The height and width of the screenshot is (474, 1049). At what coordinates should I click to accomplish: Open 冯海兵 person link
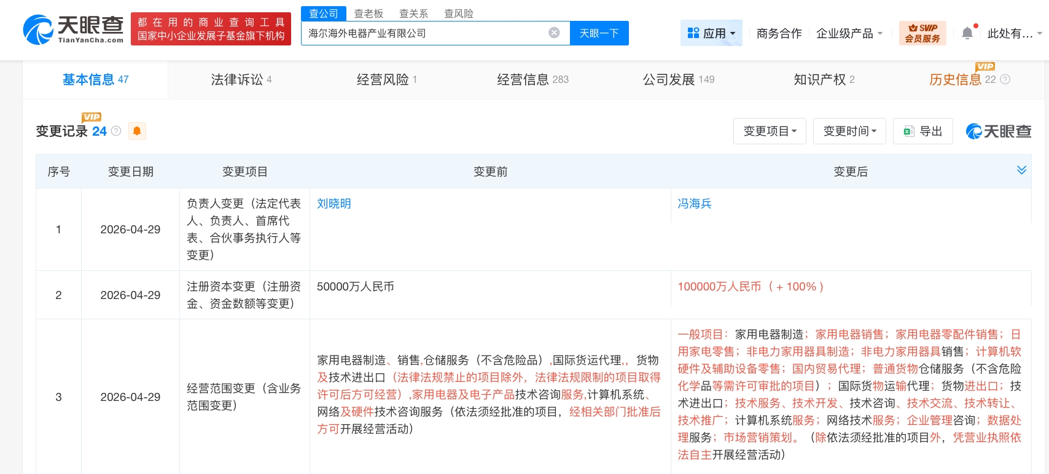[x=695, y=204]
